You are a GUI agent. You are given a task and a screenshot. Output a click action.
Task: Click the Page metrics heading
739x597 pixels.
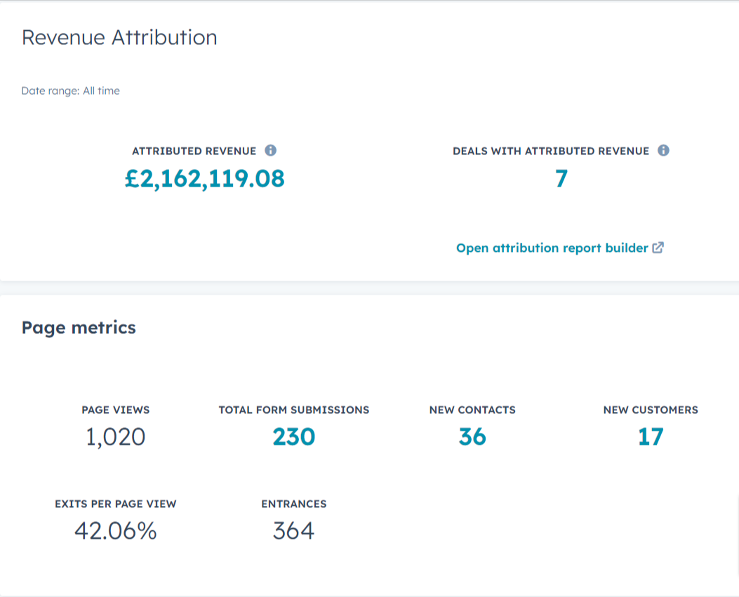79,328
